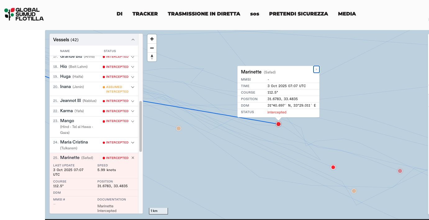Expand the Hio vessel details
Image resolution: width=429 pixels, height=220 pixels.
click(133, 67)
